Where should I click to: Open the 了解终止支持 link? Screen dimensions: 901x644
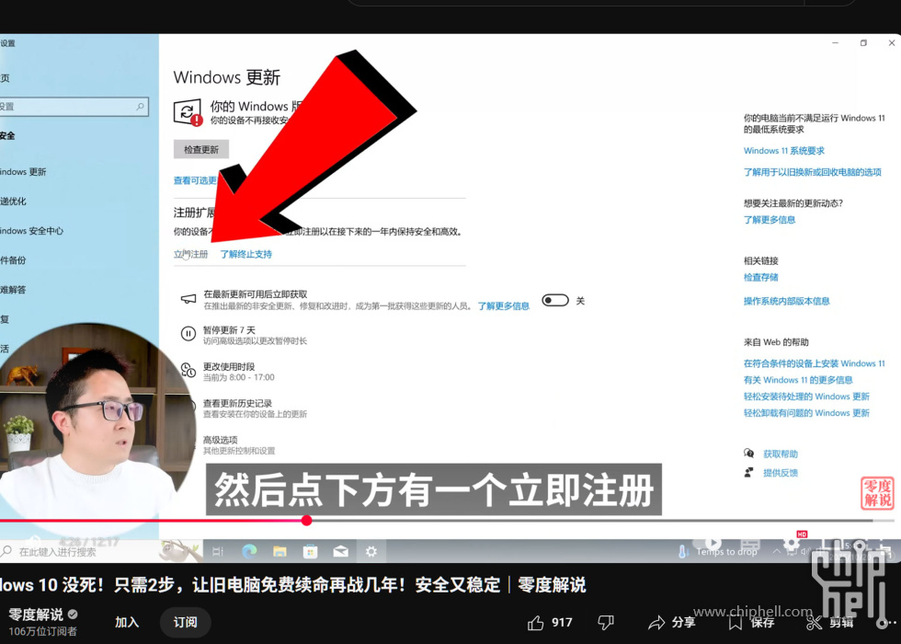point(245,254)
